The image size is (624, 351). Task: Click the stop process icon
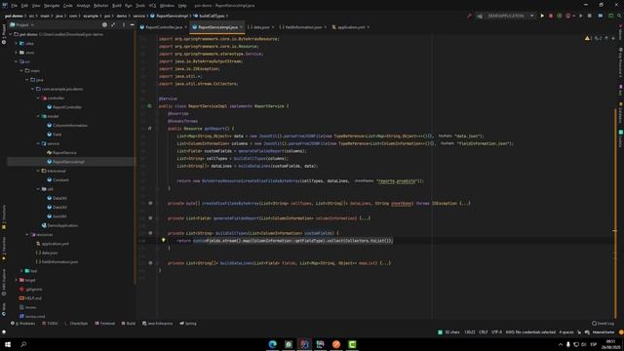(590, 16)
